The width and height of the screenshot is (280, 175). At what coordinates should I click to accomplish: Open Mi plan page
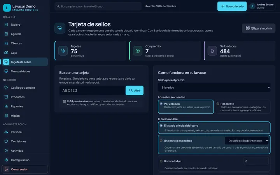click(x=25, y=115)
